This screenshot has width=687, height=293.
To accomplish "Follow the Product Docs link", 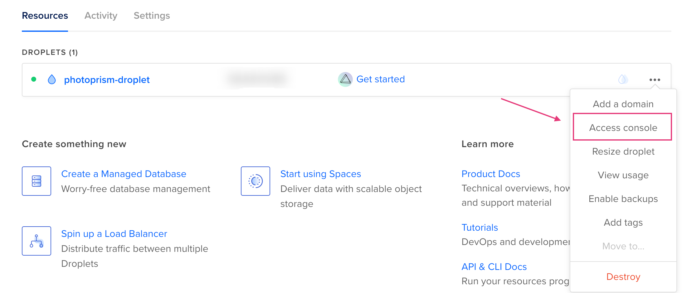I will (x=491, y=174).
